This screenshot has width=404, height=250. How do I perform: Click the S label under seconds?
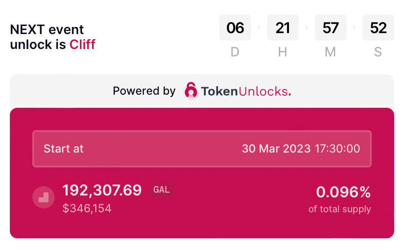(x=378, y=52)
